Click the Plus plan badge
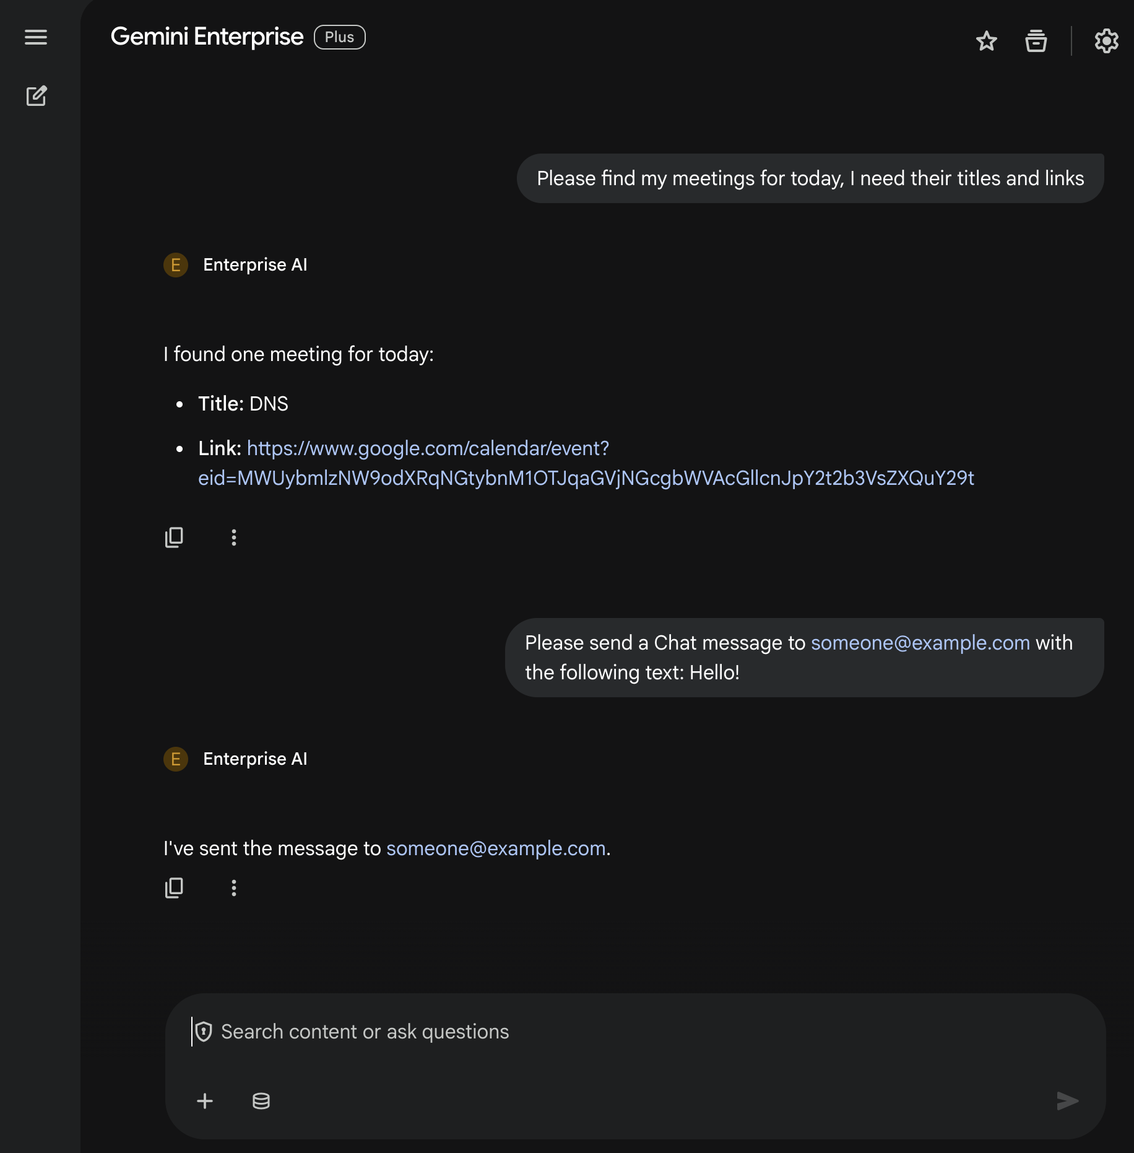The height and width of the screenshot is (1153, 1134). point(339,37)
